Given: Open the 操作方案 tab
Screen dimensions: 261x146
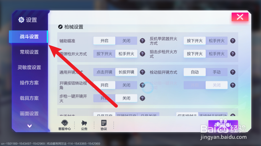Looking at the screenshot, I should (29, 83).
